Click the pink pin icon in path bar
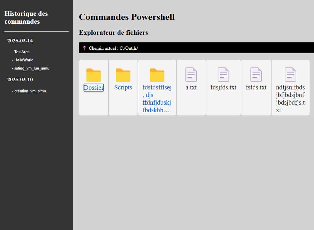 tap(84, 48)
